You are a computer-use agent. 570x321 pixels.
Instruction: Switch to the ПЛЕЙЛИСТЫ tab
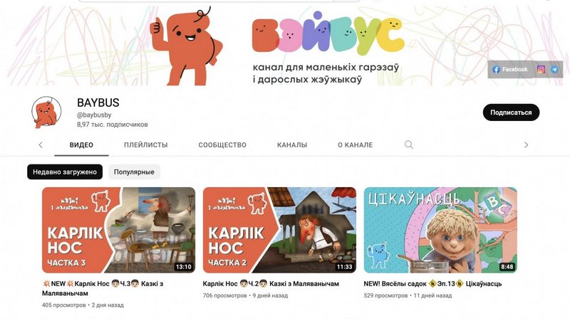tap(146, 145)
